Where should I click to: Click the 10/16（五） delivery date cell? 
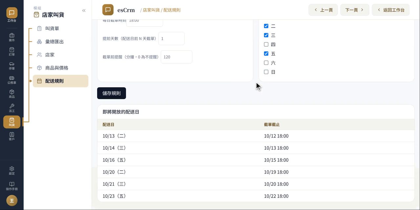pos(114,160)
